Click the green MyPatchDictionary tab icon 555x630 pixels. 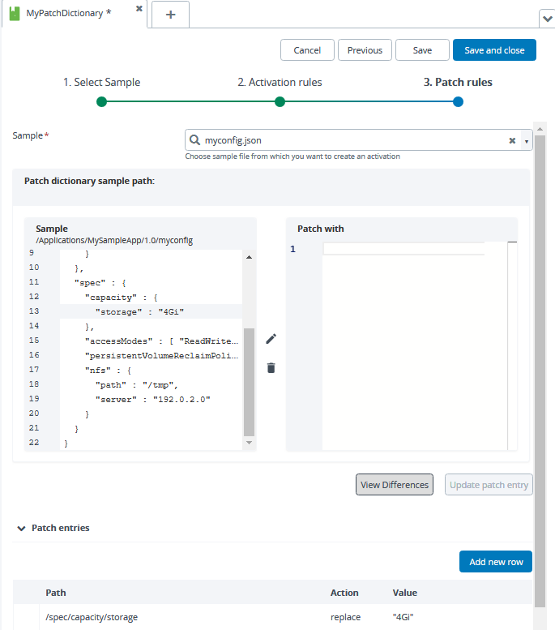tap(15, 13)
